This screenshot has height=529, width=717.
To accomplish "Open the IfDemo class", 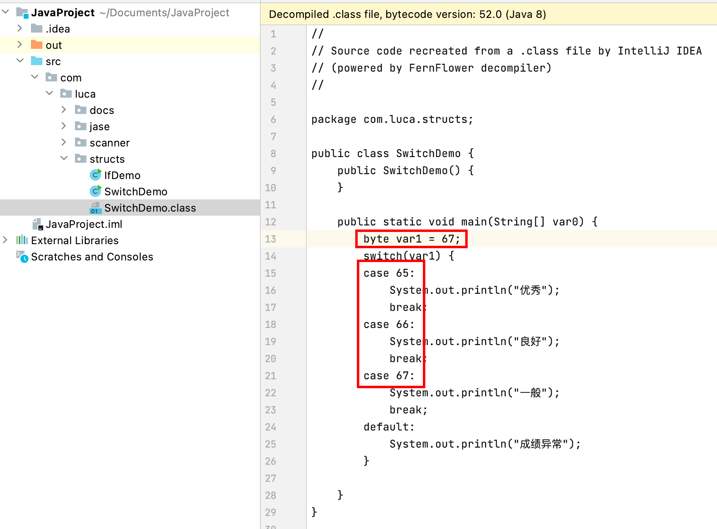I will click(x=122, y=175).
